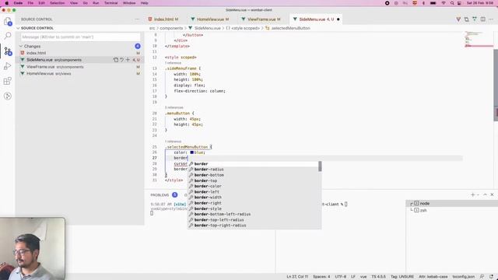Choose border-bottom-left-radius suggestion

(254, 214)
